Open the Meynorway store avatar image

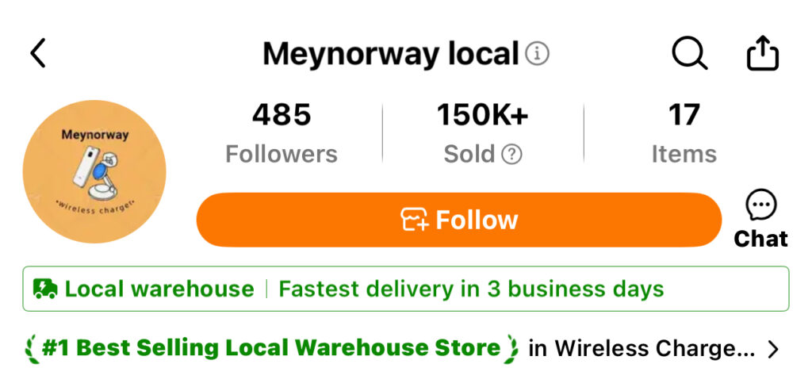[x=94, y=171]
